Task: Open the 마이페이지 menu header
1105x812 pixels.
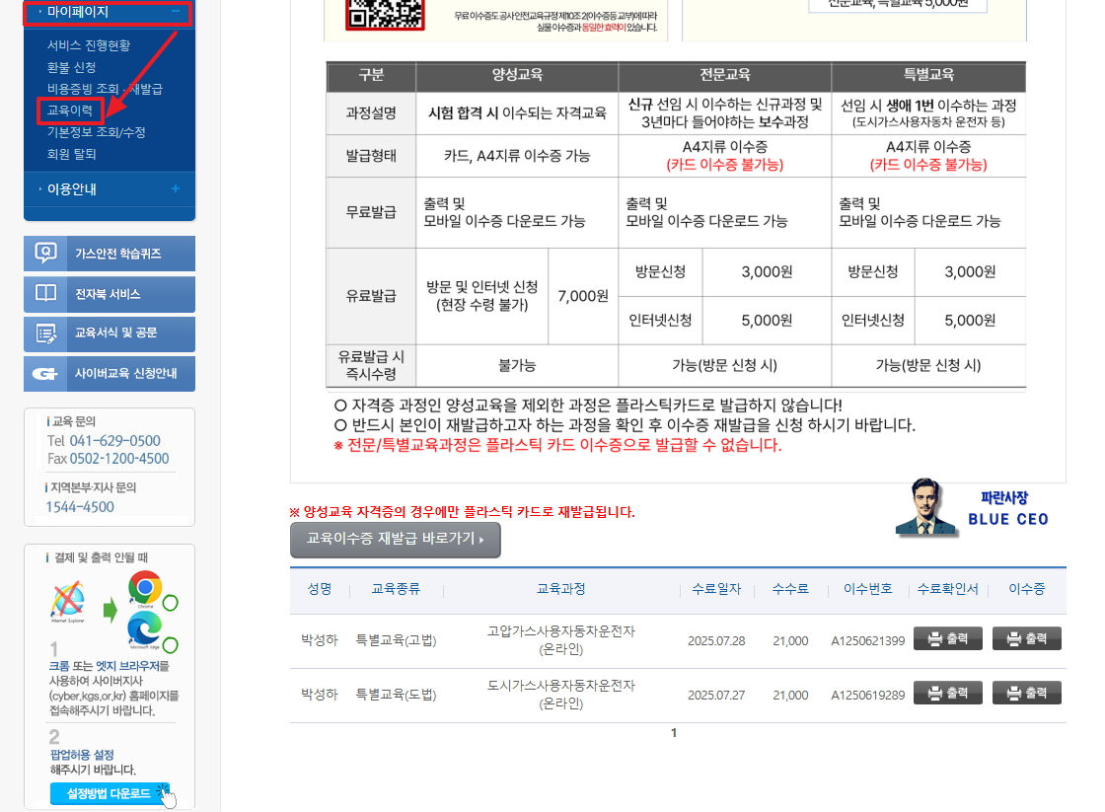Action: click(79, 13)
